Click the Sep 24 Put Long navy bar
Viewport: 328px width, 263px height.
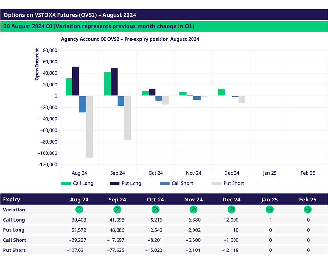(x=114, y=82)
